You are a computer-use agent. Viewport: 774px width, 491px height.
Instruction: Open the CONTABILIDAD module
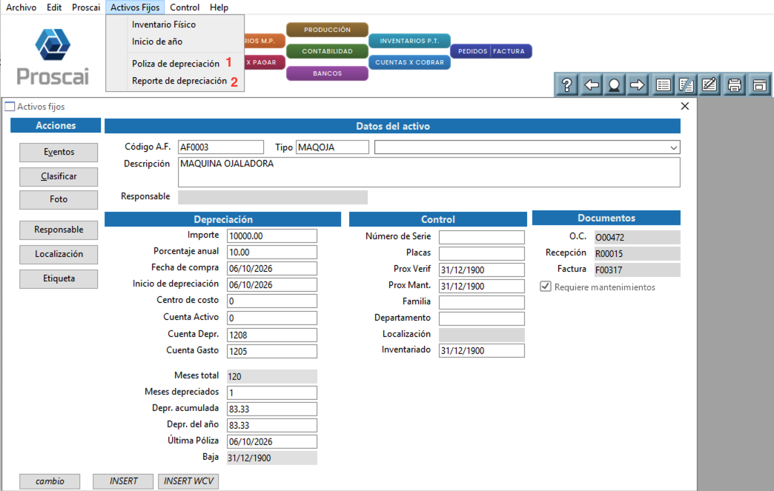point(327,51)
